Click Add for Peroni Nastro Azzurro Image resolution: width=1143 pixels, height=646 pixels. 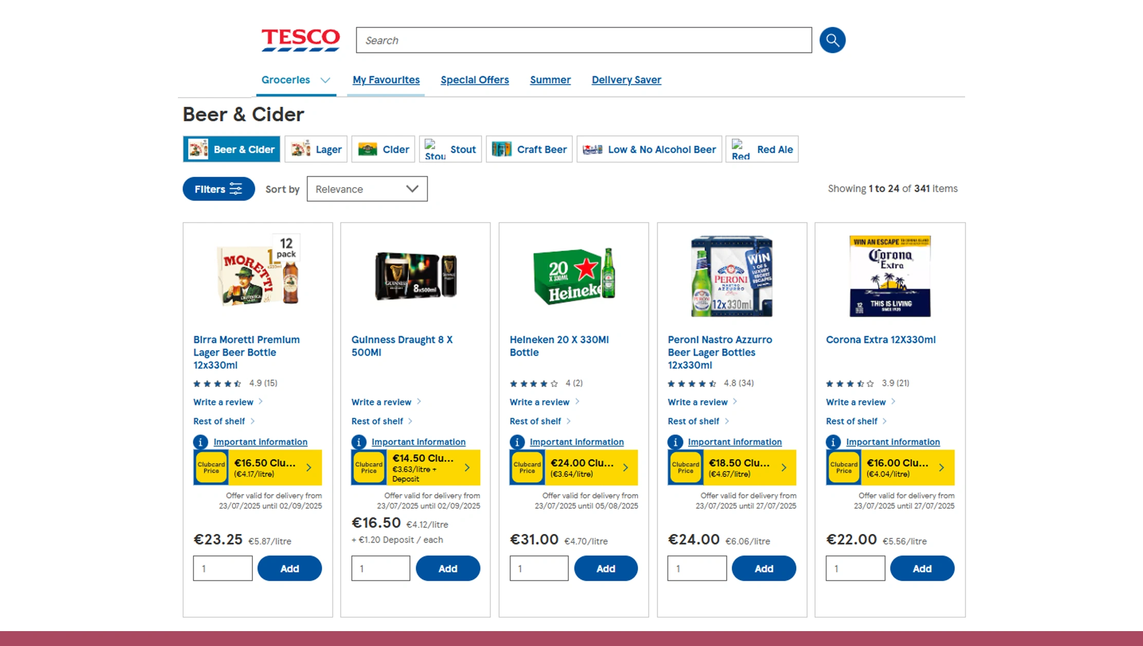click(x=764, y=568)
